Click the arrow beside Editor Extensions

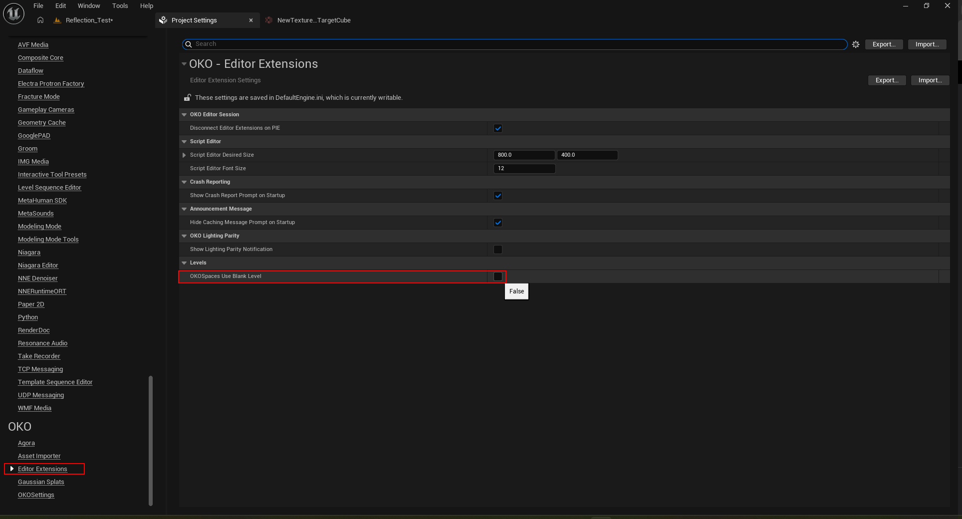[x=11, y=469]
